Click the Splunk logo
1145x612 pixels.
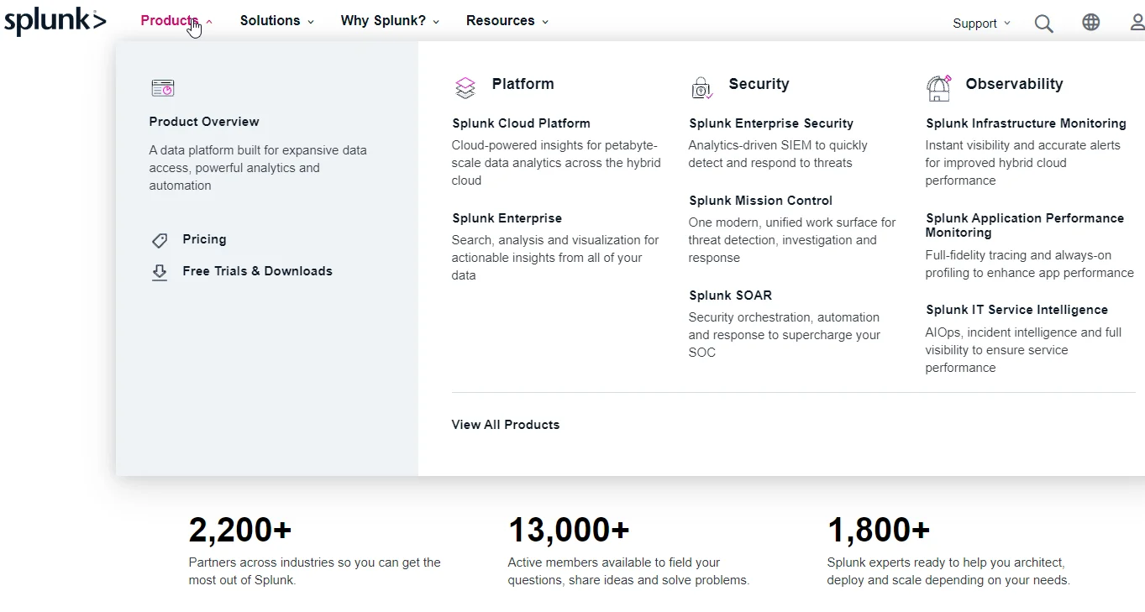[55, 22]
